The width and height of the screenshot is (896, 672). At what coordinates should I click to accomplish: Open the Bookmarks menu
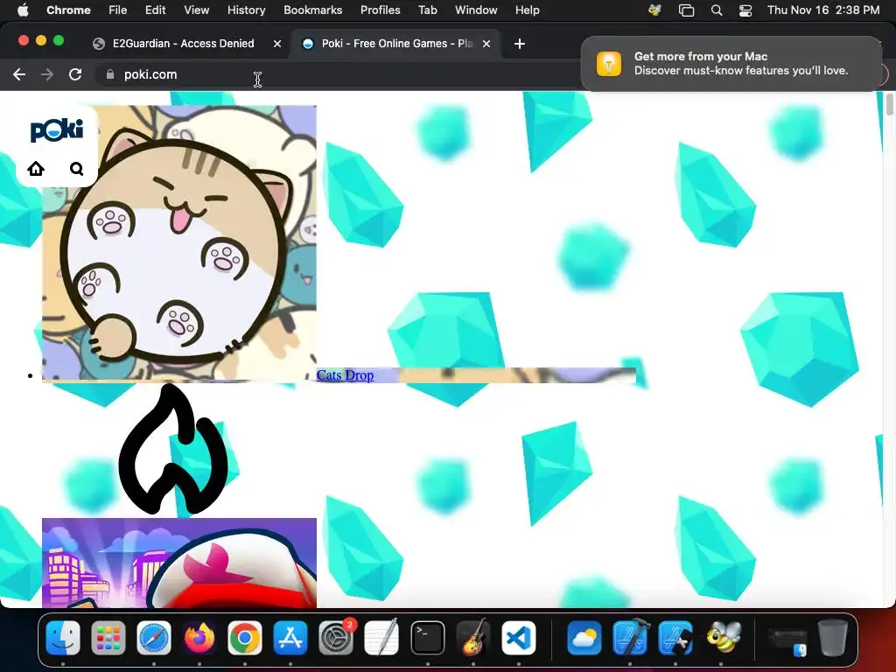pos(312,10)
